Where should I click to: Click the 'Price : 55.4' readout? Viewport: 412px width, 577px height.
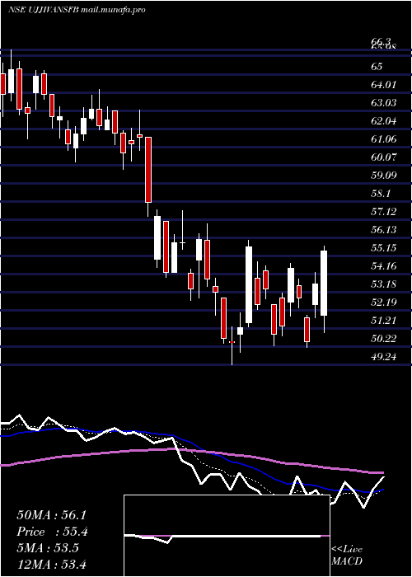52,532
